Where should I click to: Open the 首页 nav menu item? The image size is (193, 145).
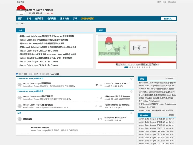point(20,19)
